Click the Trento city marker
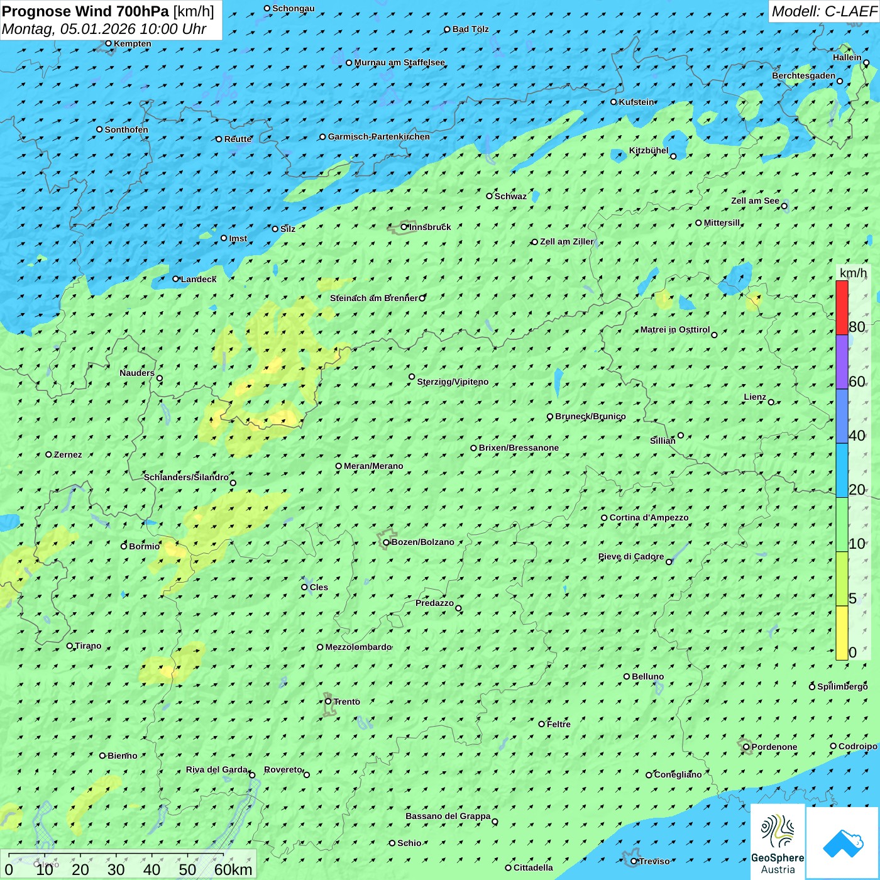 tap(328, 701)
